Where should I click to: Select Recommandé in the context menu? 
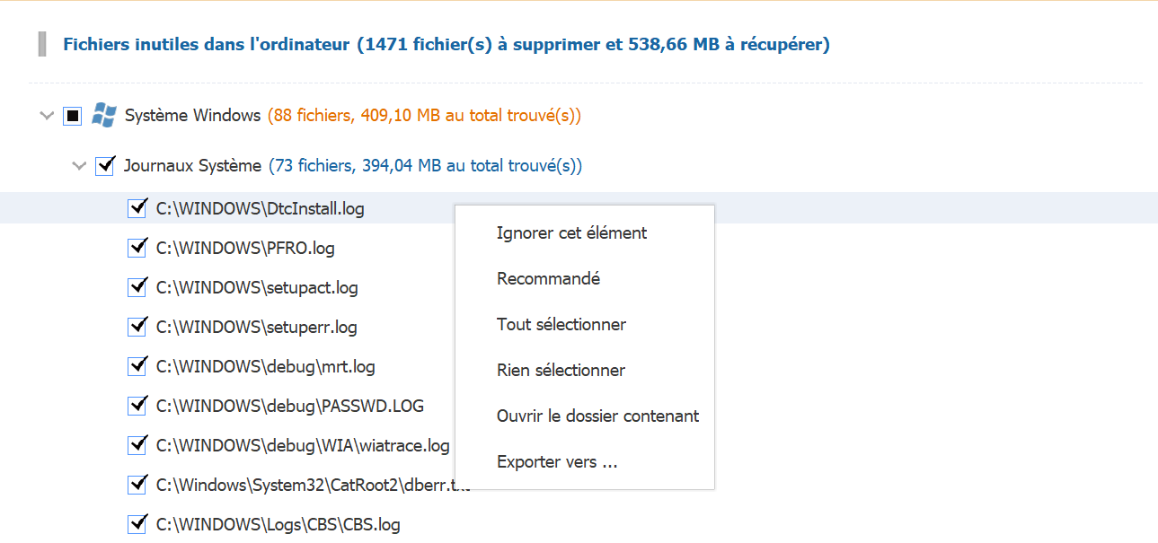548,278
